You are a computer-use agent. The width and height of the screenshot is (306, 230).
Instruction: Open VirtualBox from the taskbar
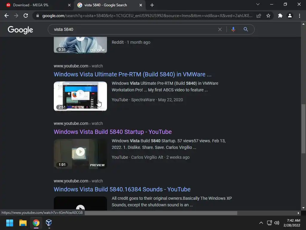point(49,223)
